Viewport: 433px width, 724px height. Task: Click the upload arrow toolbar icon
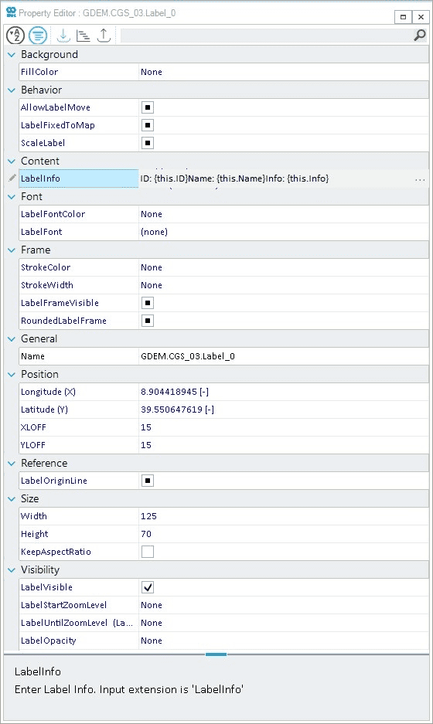click(x=104, y=36)
